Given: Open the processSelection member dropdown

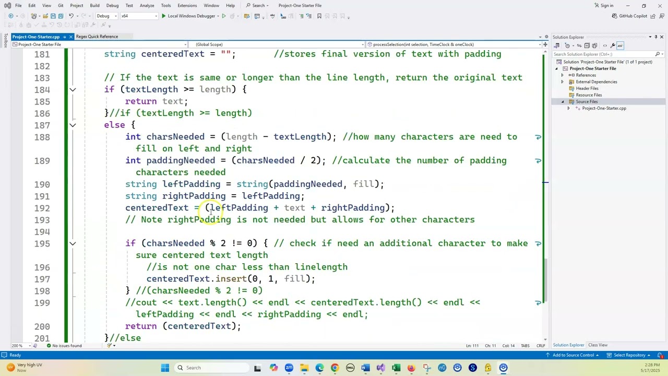Looking at the screenshot, I should (454, 44).
